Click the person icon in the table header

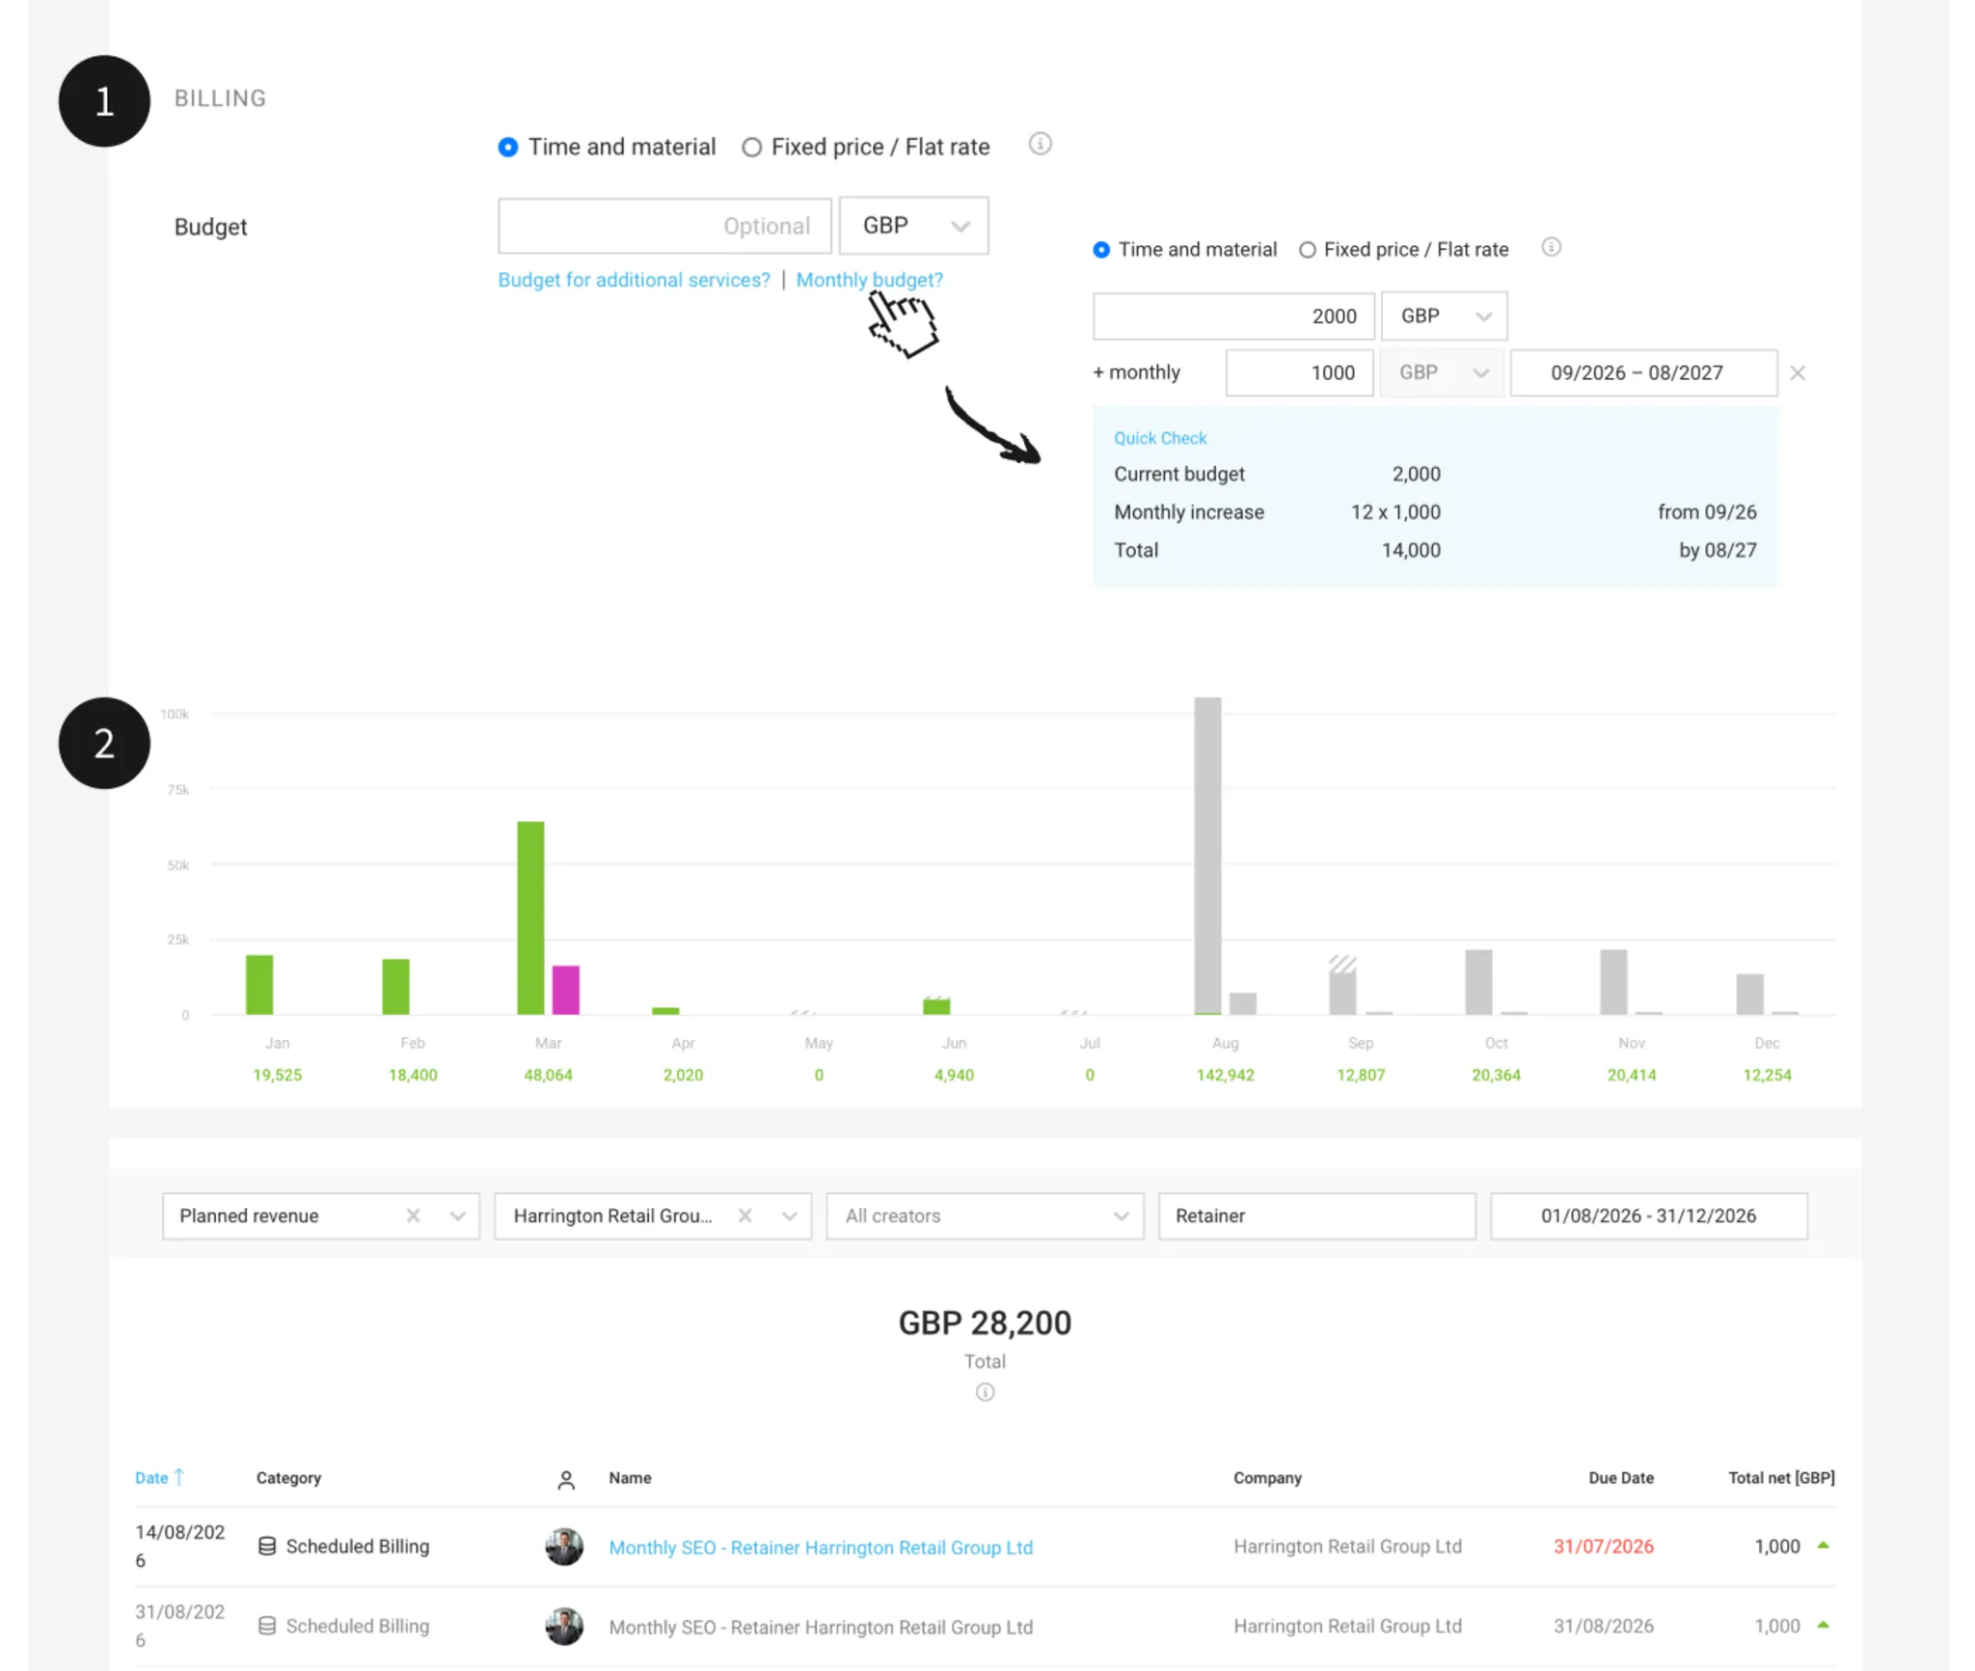[x=566, y=1480]
